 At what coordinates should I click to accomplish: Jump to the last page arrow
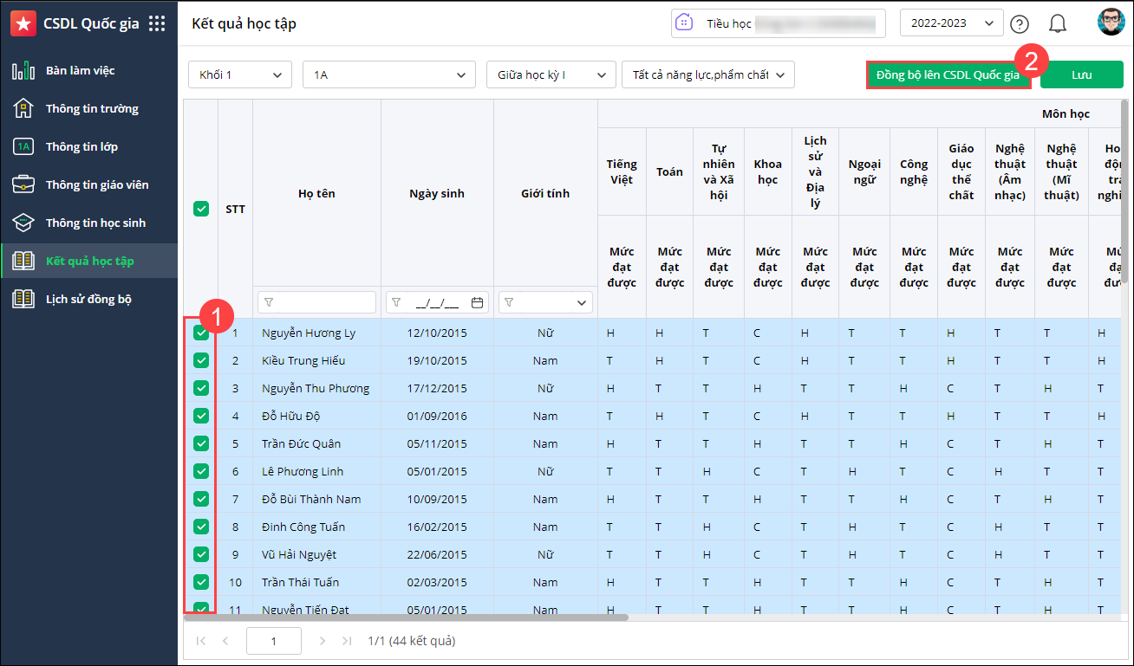tap(347, 641)
